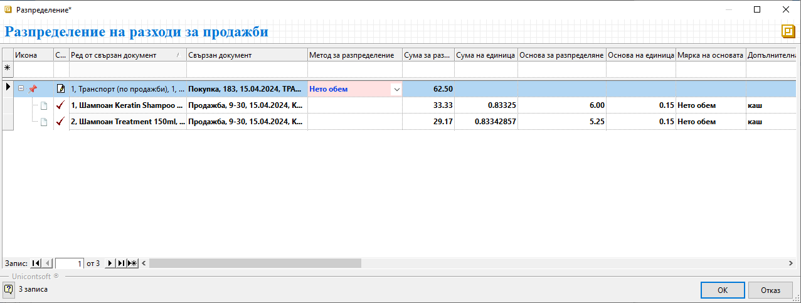Open the 'Нето обем' distribution method dropdown

coord(396,89)
